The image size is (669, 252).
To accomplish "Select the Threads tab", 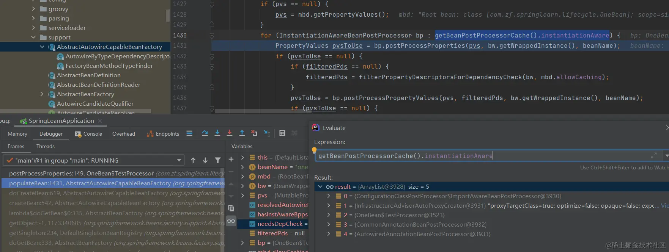I will [x=46, y=146].
